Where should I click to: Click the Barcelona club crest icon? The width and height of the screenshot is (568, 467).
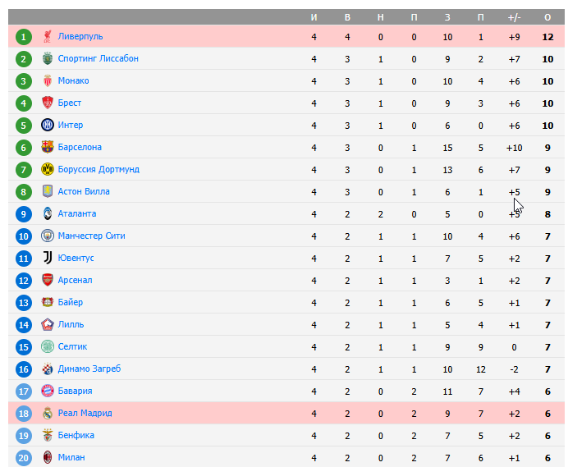tap(48, 147)
